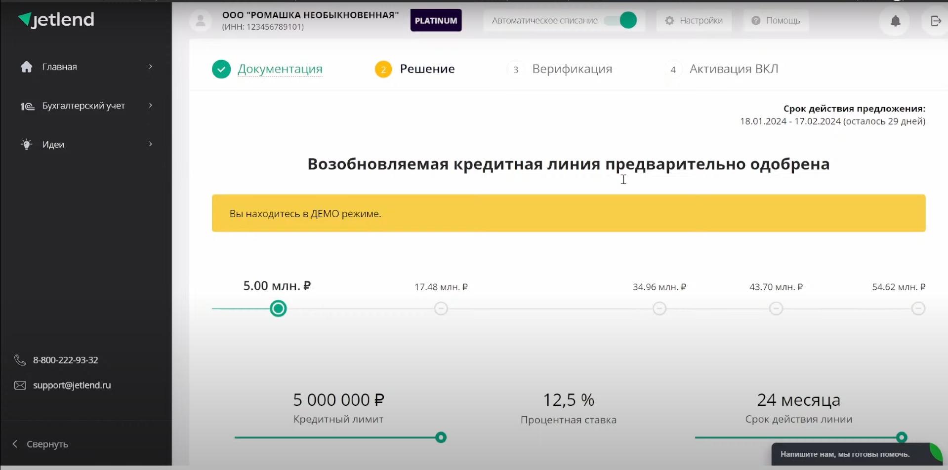Select the 17.48 млн. ₽ limit point

pyautogui.click(x=441, y=309)
